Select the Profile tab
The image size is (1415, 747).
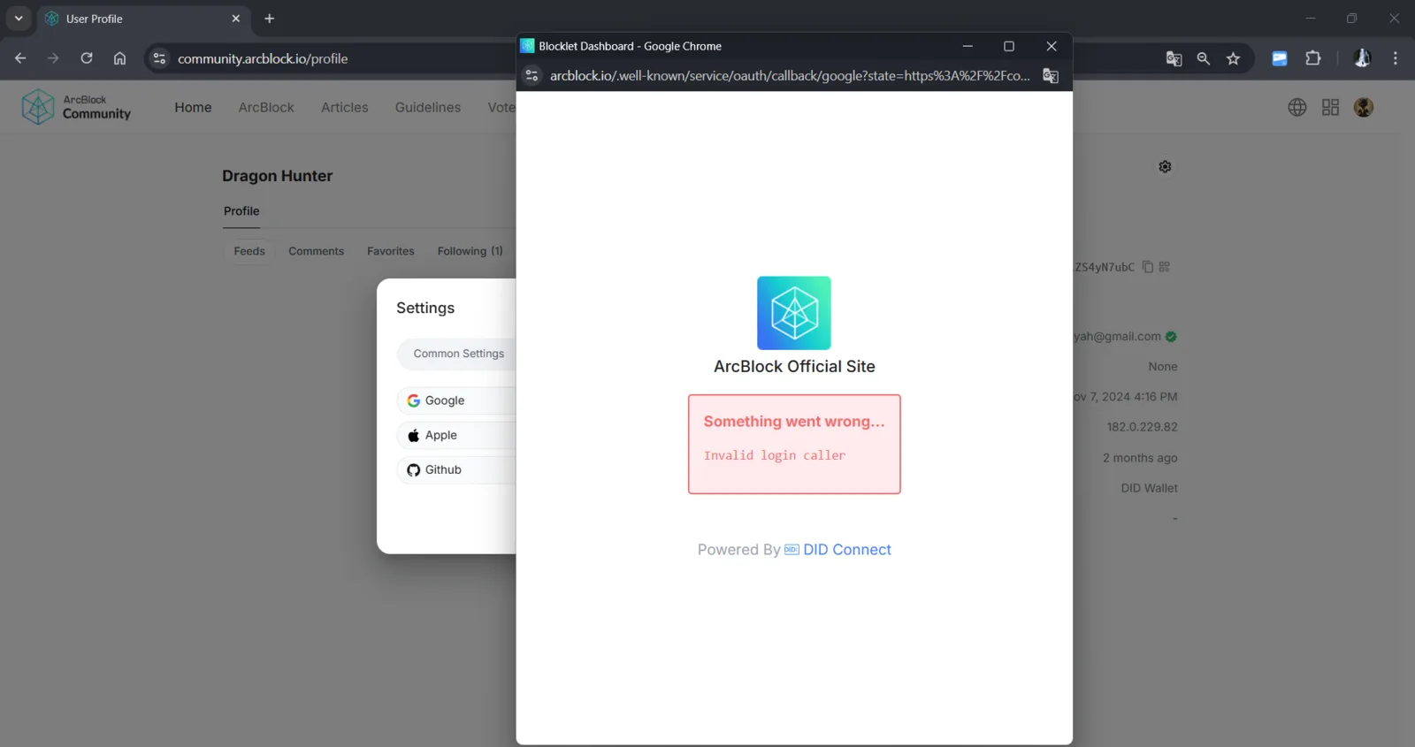pyautogui.click(x=241, y=211)
